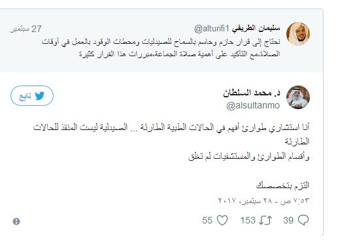The height and width of the screenshot is (245, 338).
Task: Open د. محمد السلطان profile picture
Action: coord(298,97)
